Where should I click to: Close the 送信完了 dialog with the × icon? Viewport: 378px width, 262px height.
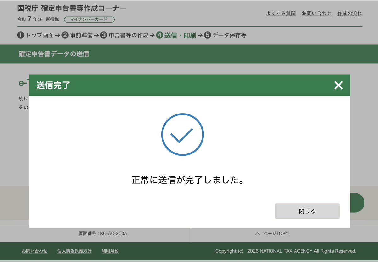338,85
